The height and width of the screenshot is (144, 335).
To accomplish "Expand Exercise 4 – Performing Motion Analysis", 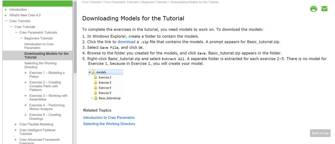I will 25,105.
